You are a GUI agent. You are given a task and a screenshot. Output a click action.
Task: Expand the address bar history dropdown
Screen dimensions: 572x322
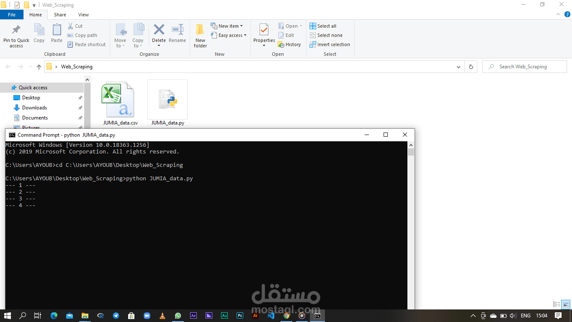coord(459,67)
